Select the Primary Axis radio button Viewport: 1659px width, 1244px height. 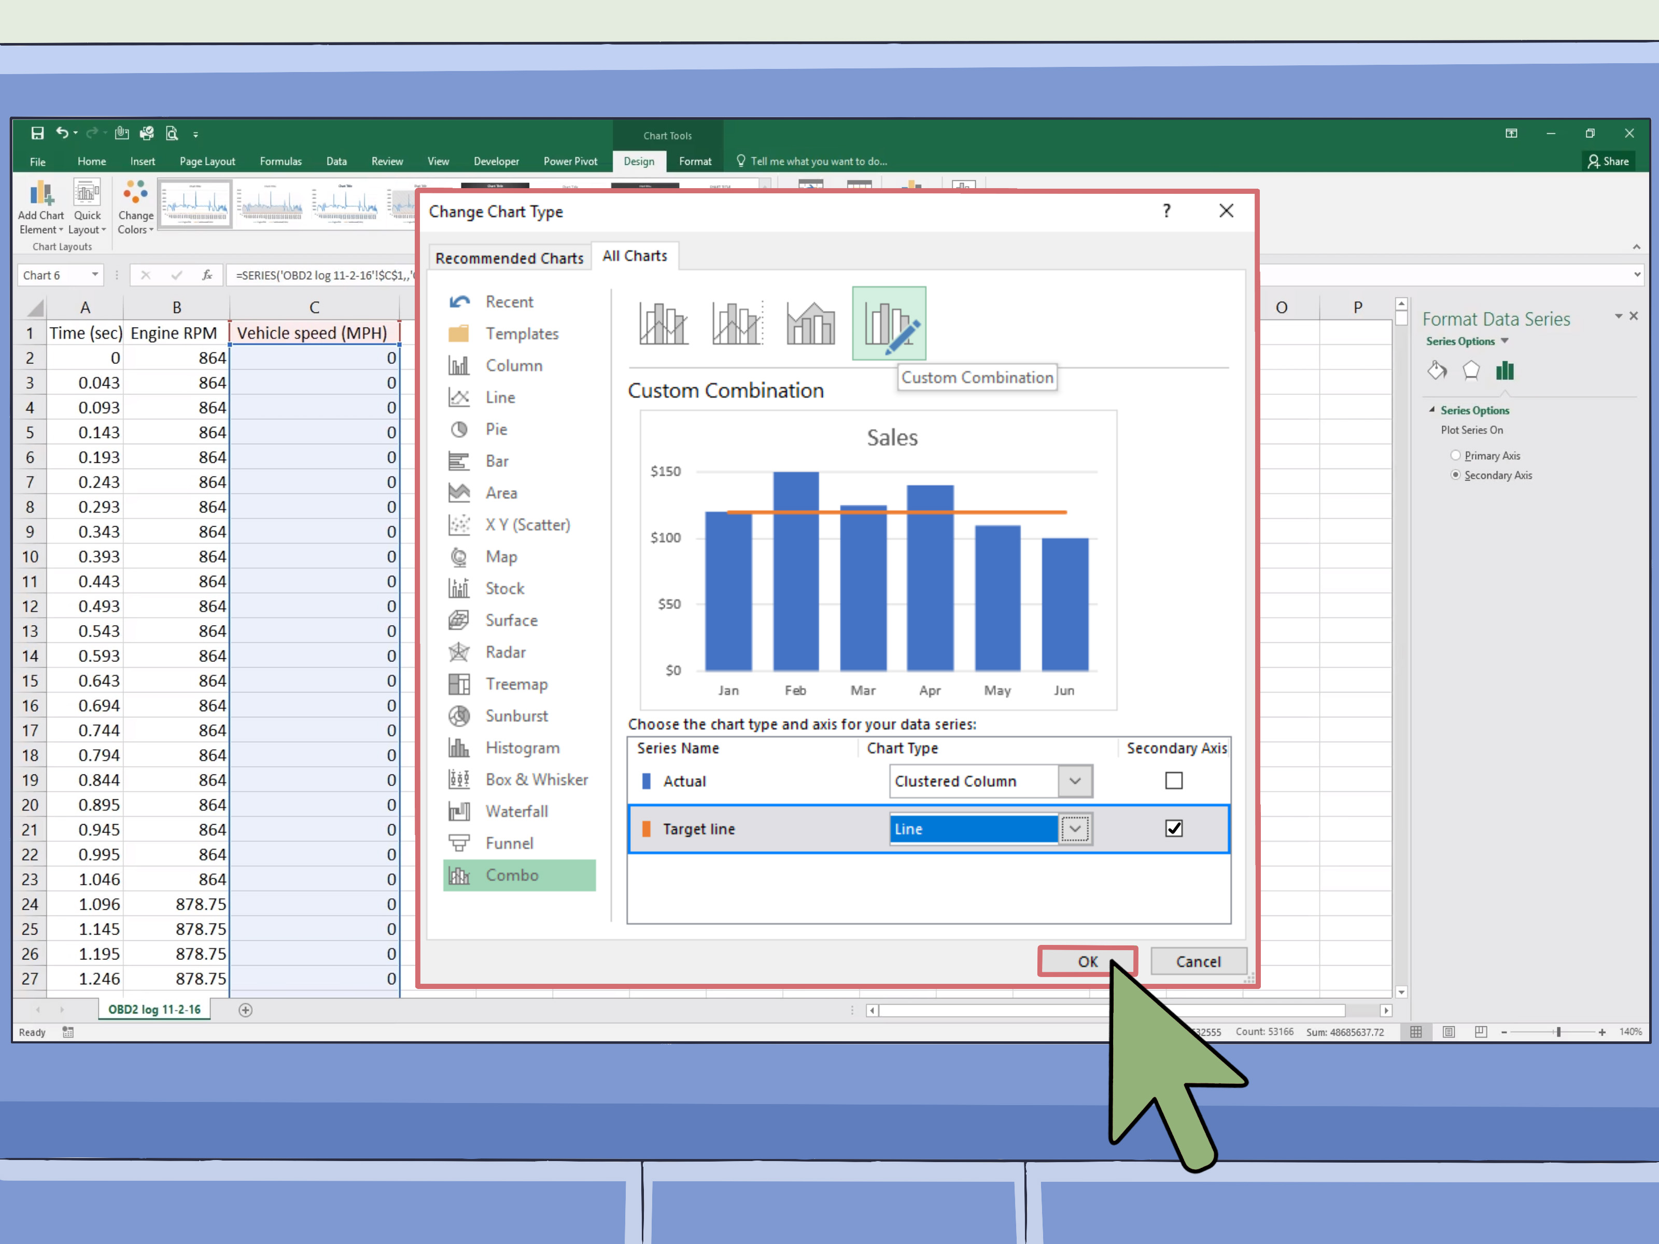(1455, 455)
